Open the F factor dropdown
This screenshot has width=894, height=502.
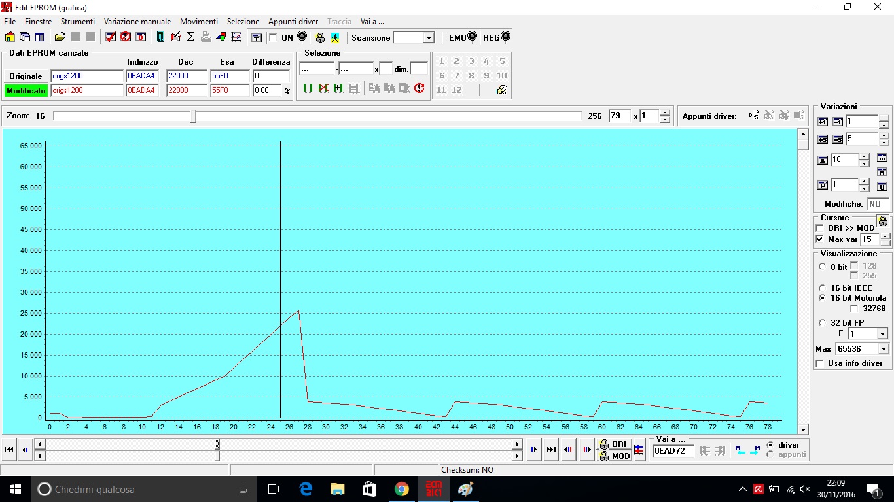click(x=884, y=334)
